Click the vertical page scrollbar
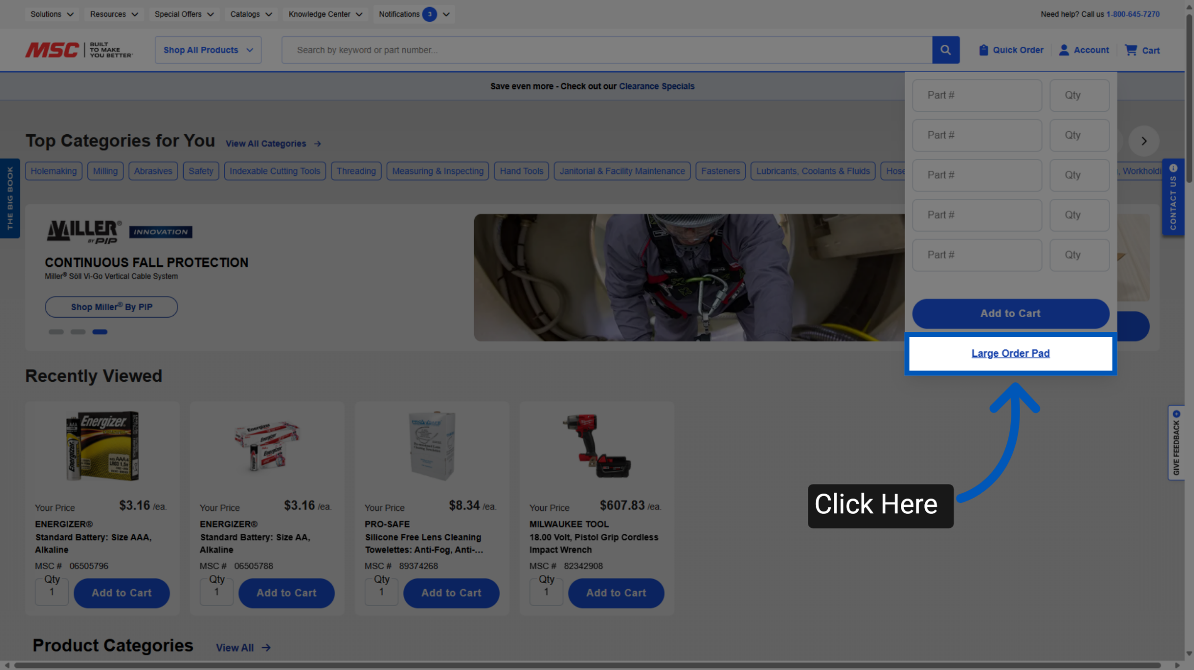1194x670 pixels. 1189,98
